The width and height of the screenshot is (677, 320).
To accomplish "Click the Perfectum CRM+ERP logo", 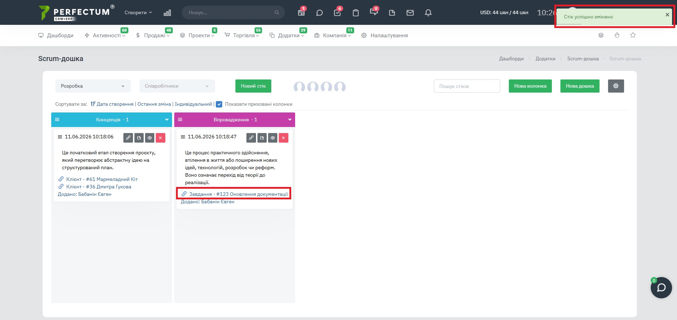I will tap(76, 13).
